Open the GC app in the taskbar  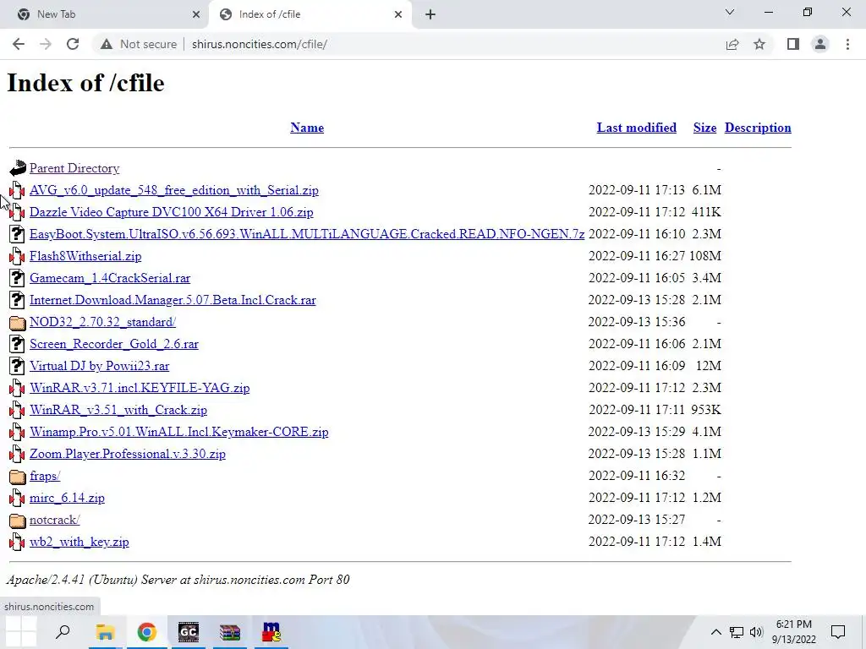189,632
